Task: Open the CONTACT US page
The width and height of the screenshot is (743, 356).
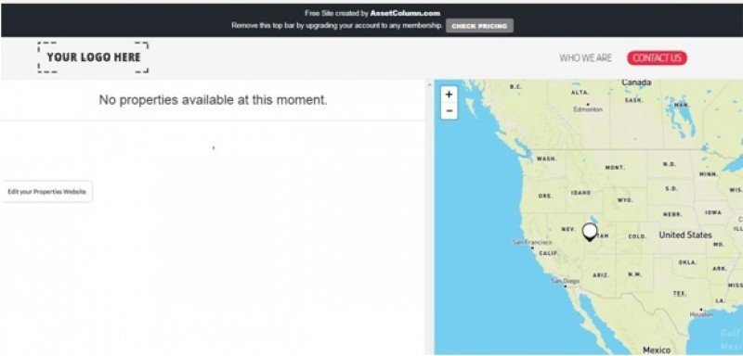Action: (x=657, y=58)
